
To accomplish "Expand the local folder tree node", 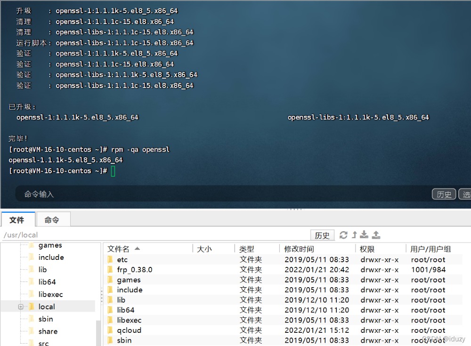I will coord(21,307).
